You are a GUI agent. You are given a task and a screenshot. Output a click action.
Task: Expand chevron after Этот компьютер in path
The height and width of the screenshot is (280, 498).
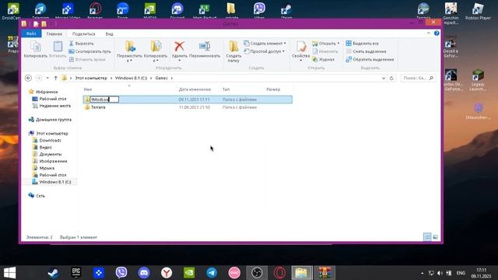[111, 78]
